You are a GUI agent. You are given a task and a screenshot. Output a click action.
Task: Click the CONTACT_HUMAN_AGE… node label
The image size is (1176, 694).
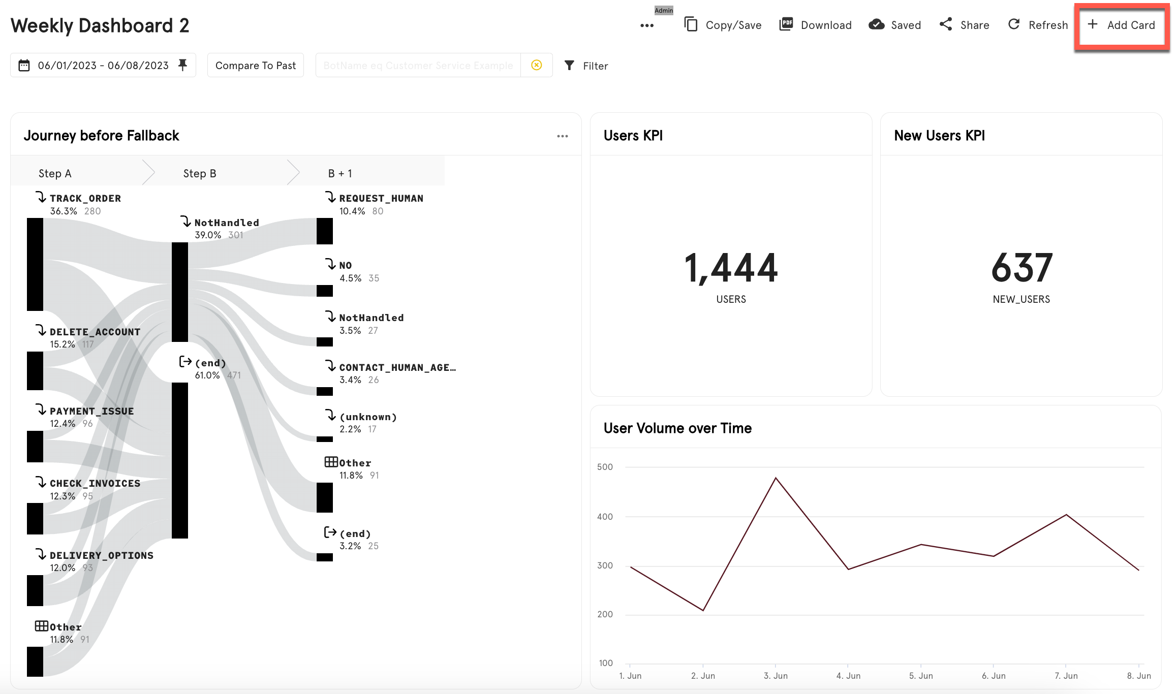397,368
